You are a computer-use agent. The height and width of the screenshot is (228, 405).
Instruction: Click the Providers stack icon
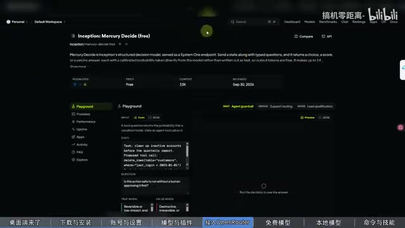[73, 114]
